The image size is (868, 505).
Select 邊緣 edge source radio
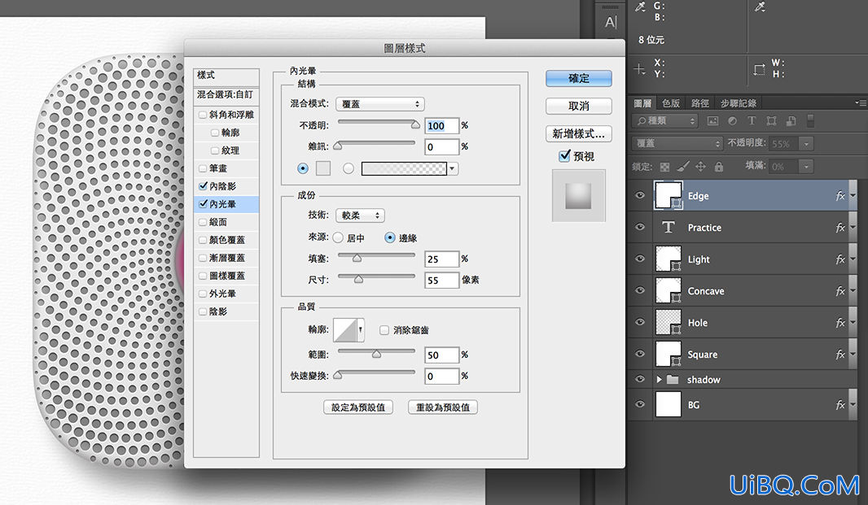390,237
